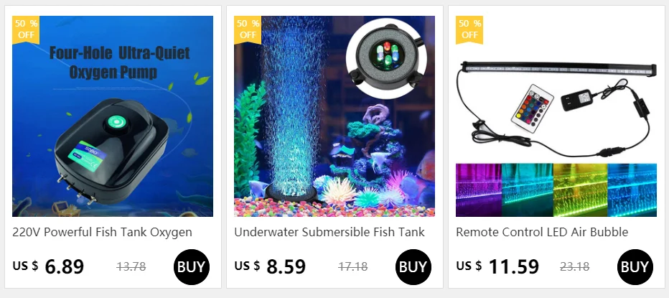
Task: Open the Remote Control LED Air Bubble title
Action: tap(542, 232)
